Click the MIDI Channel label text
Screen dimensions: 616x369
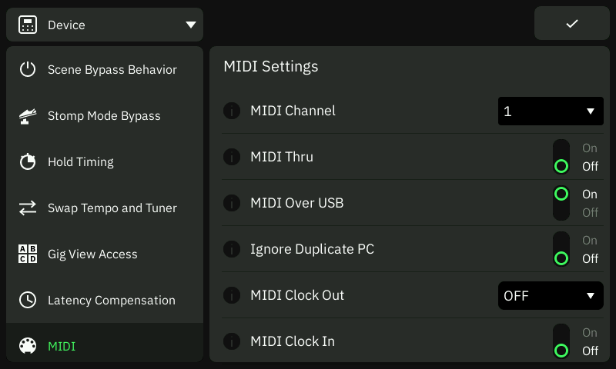(x=293, y=111)
